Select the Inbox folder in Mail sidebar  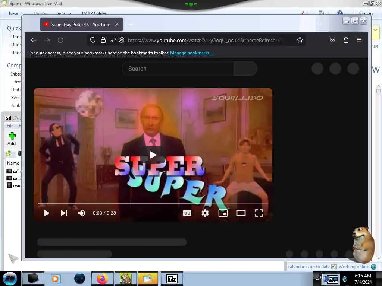click(x=16, y=74)
